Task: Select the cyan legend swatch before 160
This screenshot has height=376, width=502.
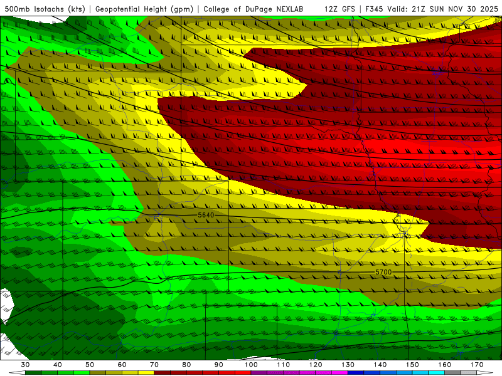Action: [x=437, y=373]
